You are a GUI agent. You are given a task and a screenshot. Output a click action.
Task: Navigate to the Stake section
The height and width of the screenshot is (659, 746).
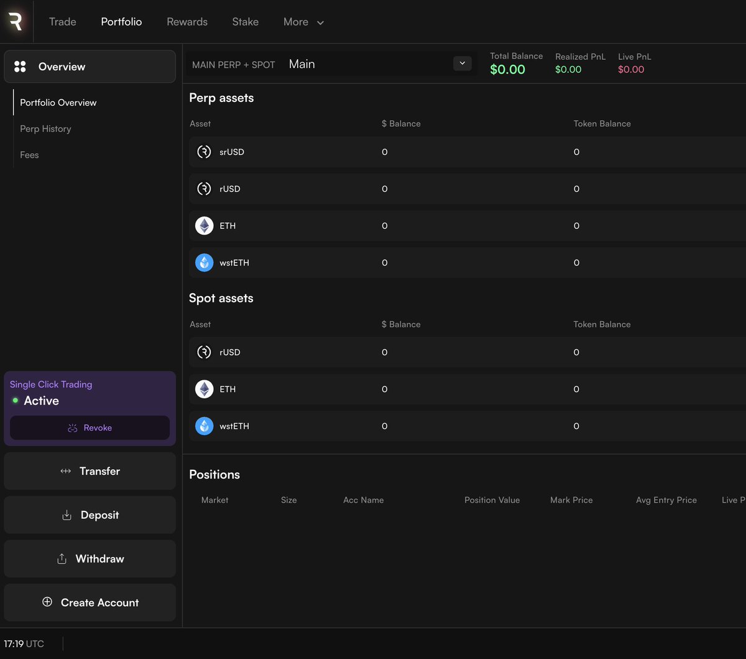click(245, 21)
